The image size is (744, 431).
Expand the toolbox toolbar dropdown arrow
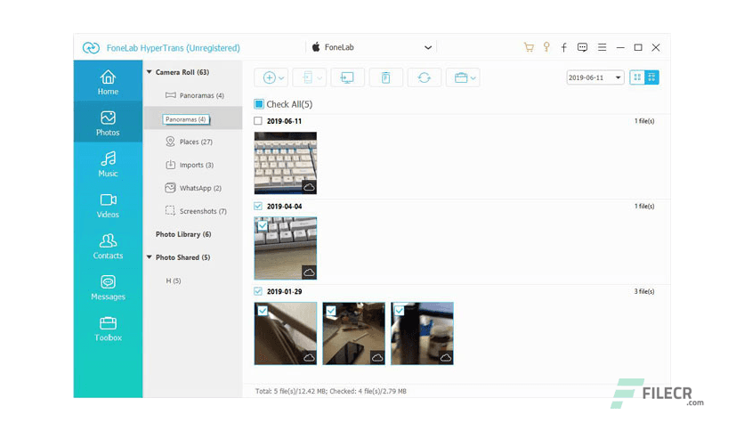click(x=473, y=77)
